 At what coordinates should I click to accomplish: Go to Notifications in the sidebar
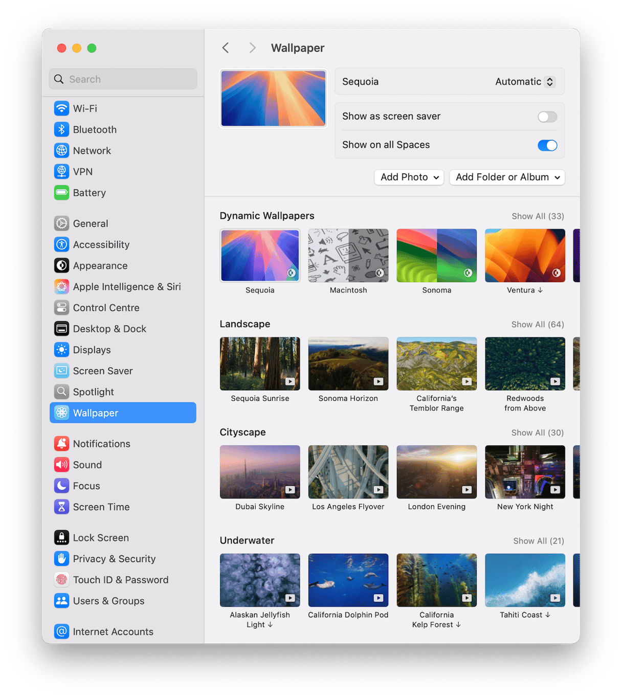[101, 444]
